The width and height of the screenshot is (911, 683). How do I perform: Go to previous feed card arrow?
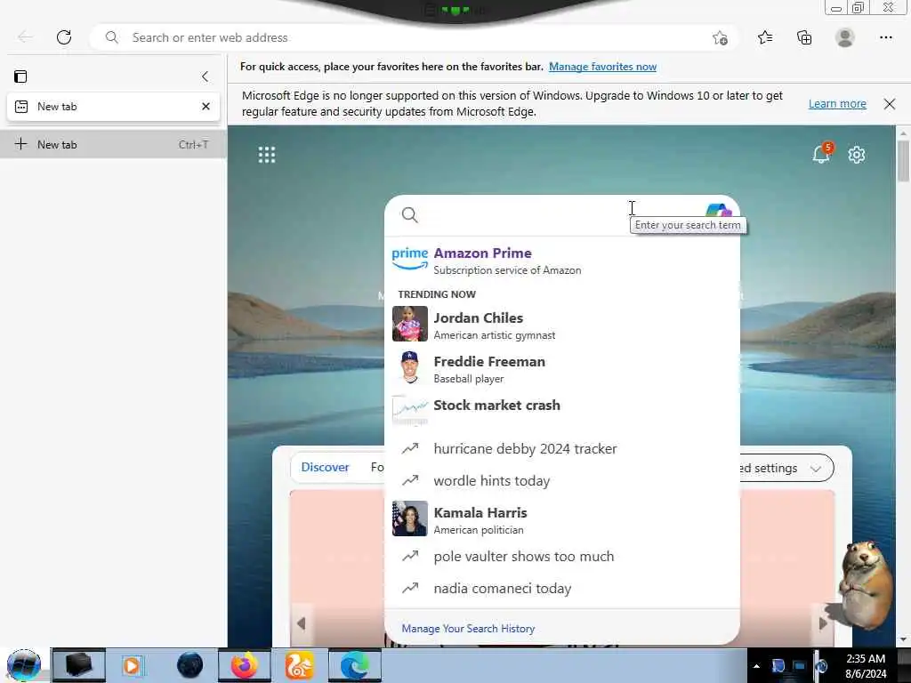click(x=301, y=623)
